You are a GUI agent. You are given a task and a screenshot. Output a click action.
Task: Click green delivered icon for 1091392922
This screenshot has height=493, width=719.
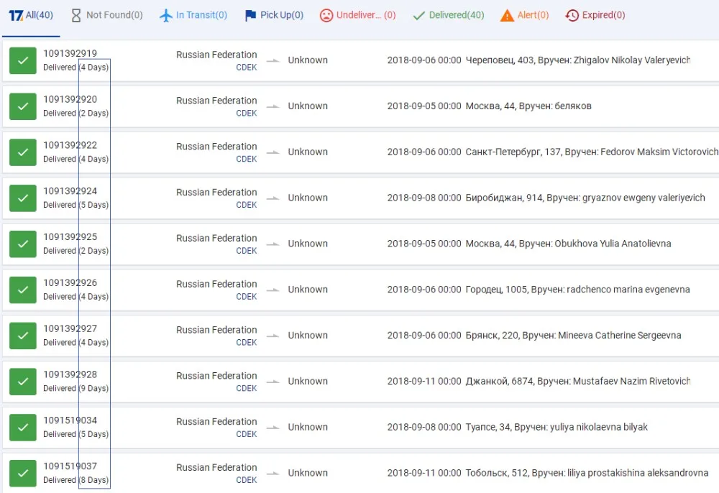click(x=23, y=152)
